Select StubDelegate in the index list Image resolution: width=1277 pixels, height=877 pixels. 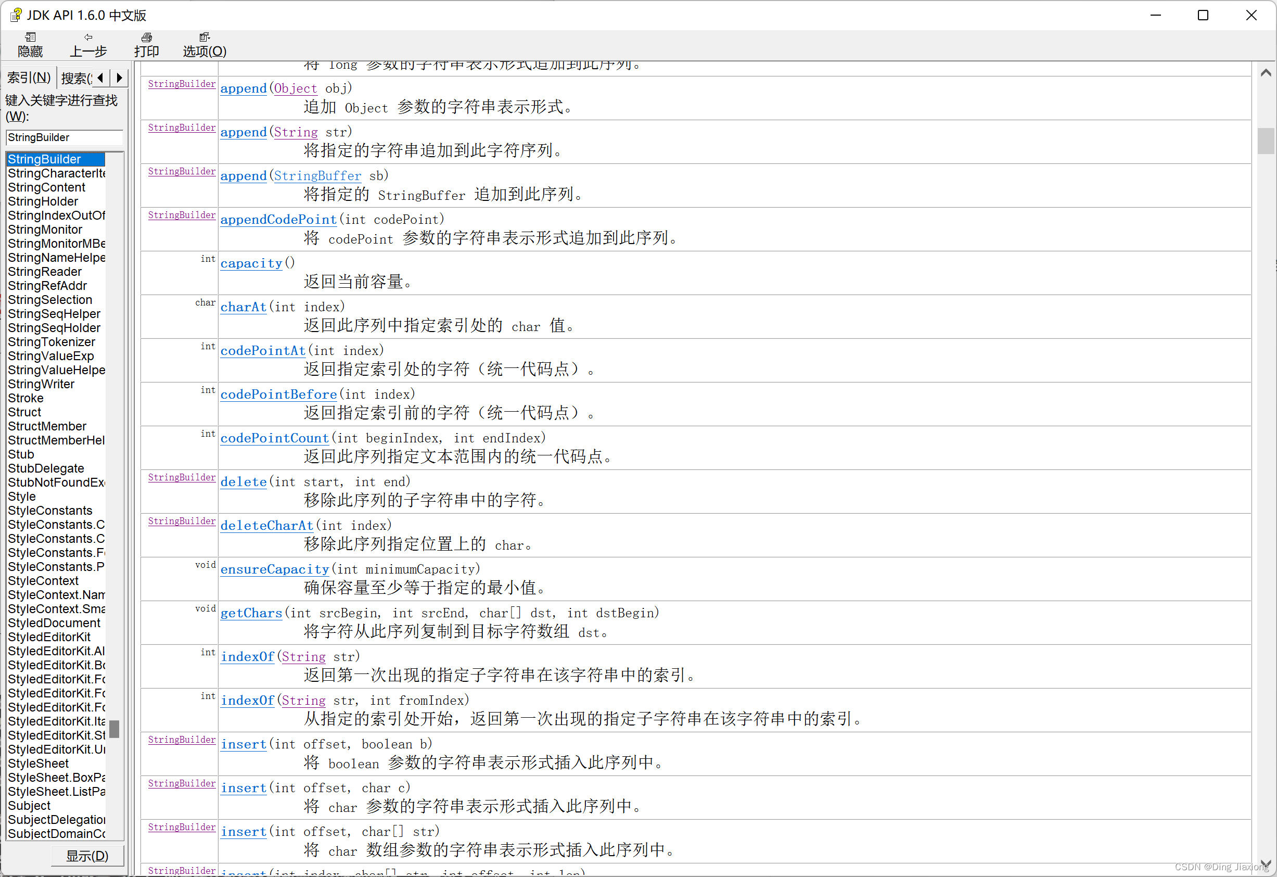tap(46, 469)
